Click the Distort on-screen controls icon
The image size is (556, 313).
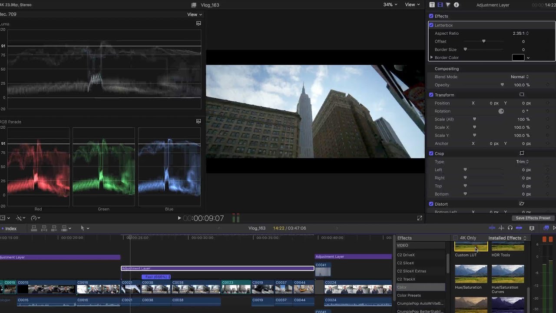coord(522,203)
